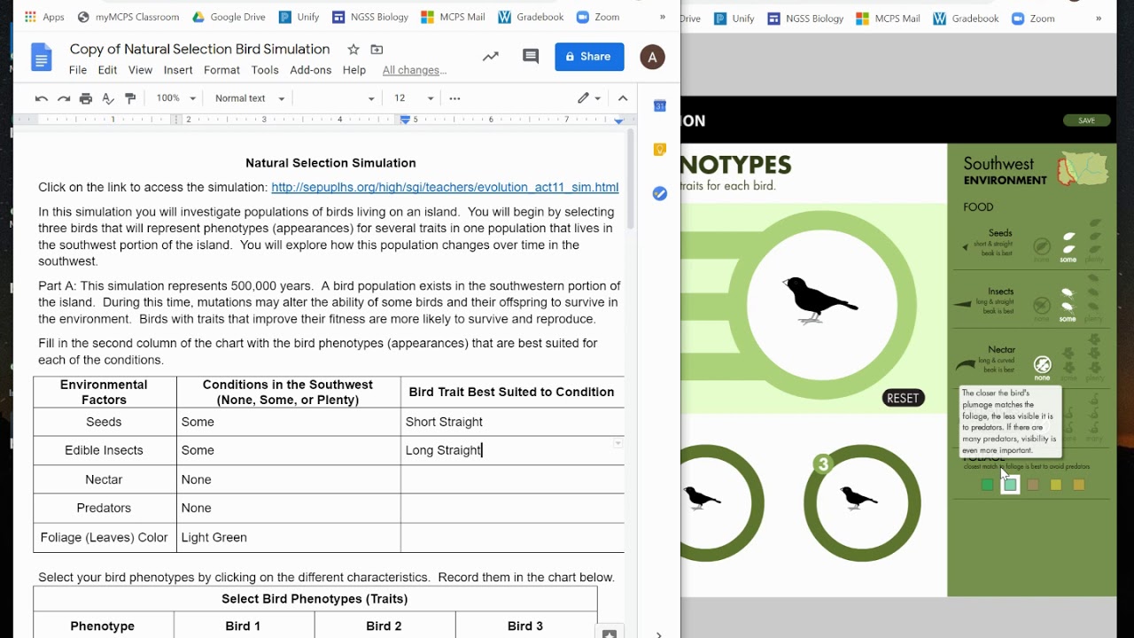Click the Spelling and grammar check icon
This screenshot has width=1134, height=638.
[x=108, y=98]
